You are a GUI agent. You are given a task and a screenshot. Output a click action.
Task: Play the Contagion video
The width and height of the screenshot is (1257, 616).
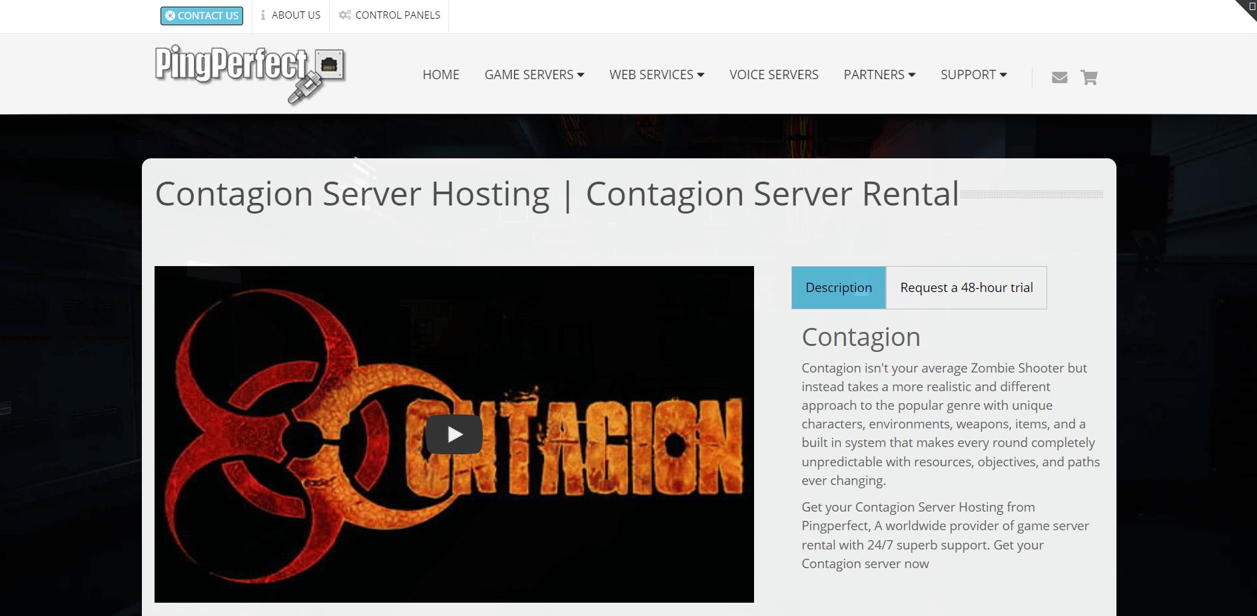point(454,434)
